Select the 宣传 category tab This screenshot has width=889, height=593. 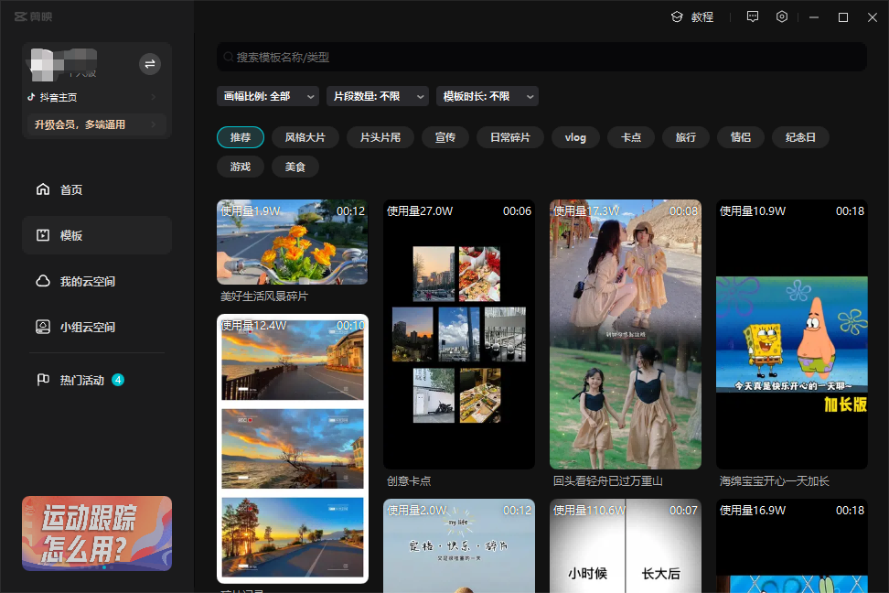click(445, 137)
